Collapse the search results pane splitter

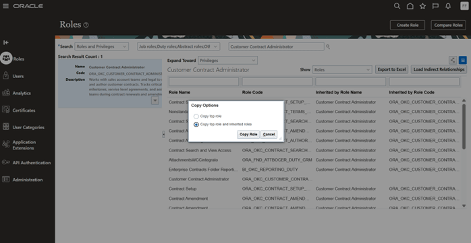click(x=164, y=135)
